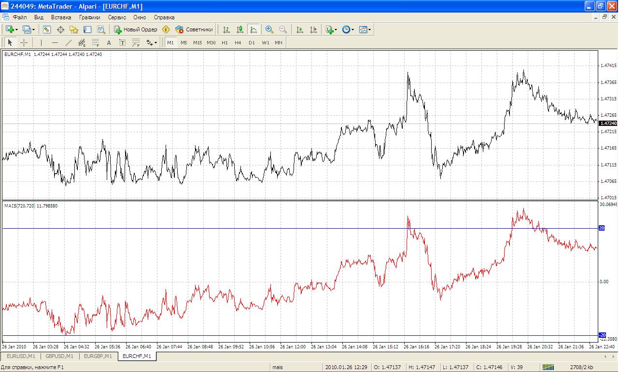Click the Templates icon
This screenshot has width=619, height=372.
(x=363, y=29)
